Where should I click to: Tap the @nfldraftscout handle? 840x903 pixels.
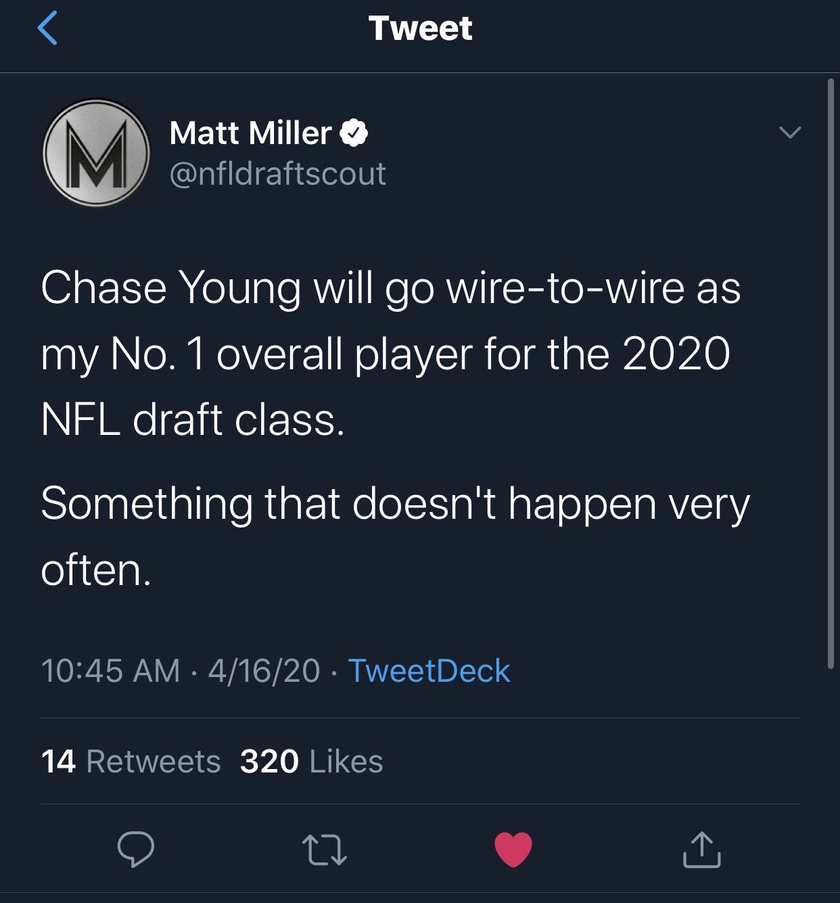tap(277, 174)
